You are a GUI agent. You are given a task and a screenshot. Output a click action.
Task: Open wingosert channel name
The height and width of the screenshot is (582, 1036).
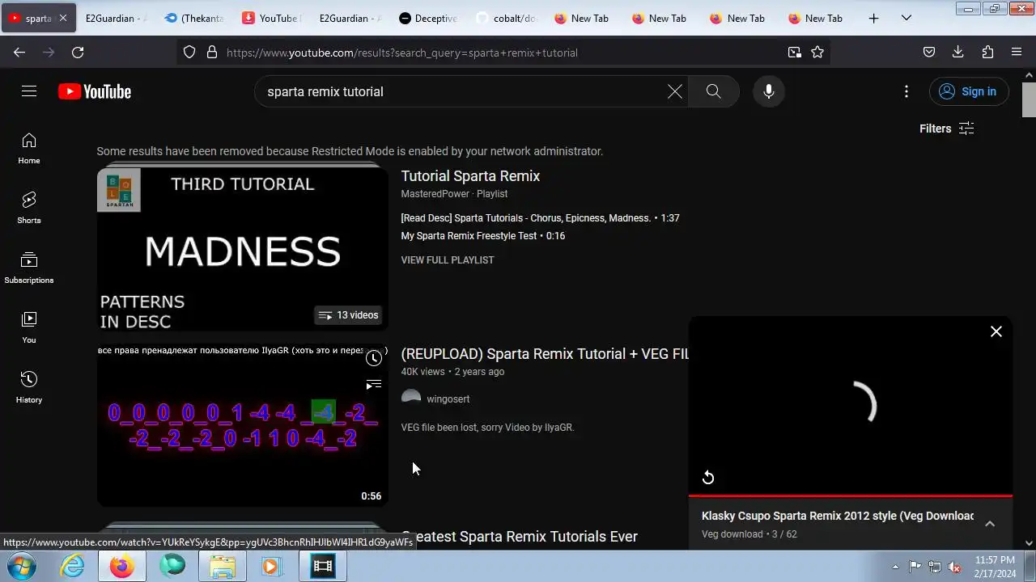coord(448,399)
